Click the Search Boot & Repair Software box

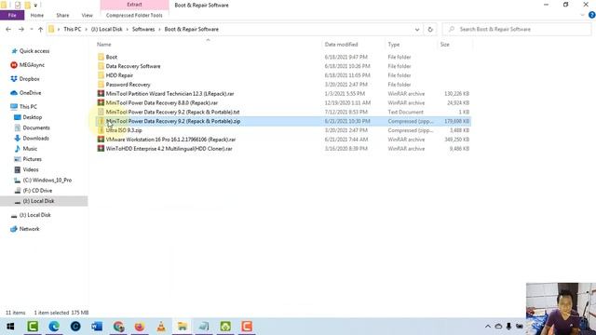click(517, 29)
